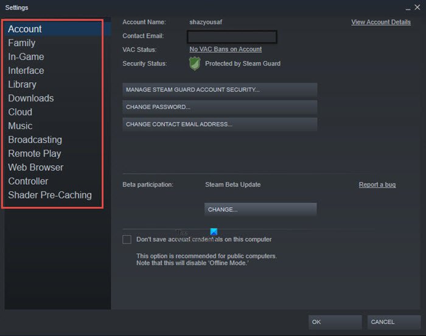
Task: Enable Don't save account credentials checkbox
Action: point(127,239)
